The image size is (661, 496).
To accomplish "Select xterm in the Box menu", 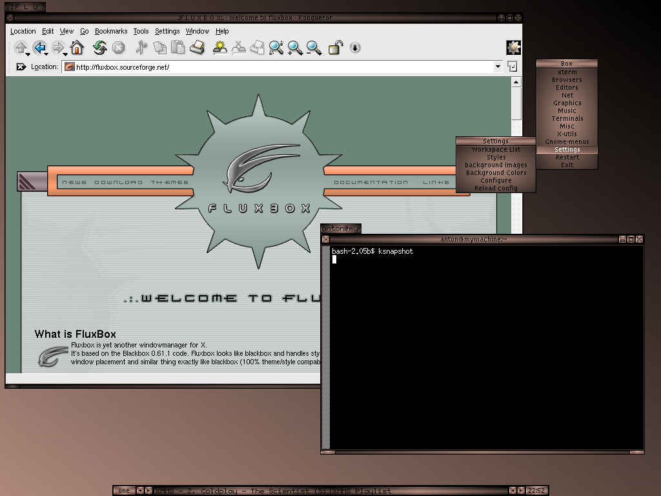I will [x=567, y=72].
